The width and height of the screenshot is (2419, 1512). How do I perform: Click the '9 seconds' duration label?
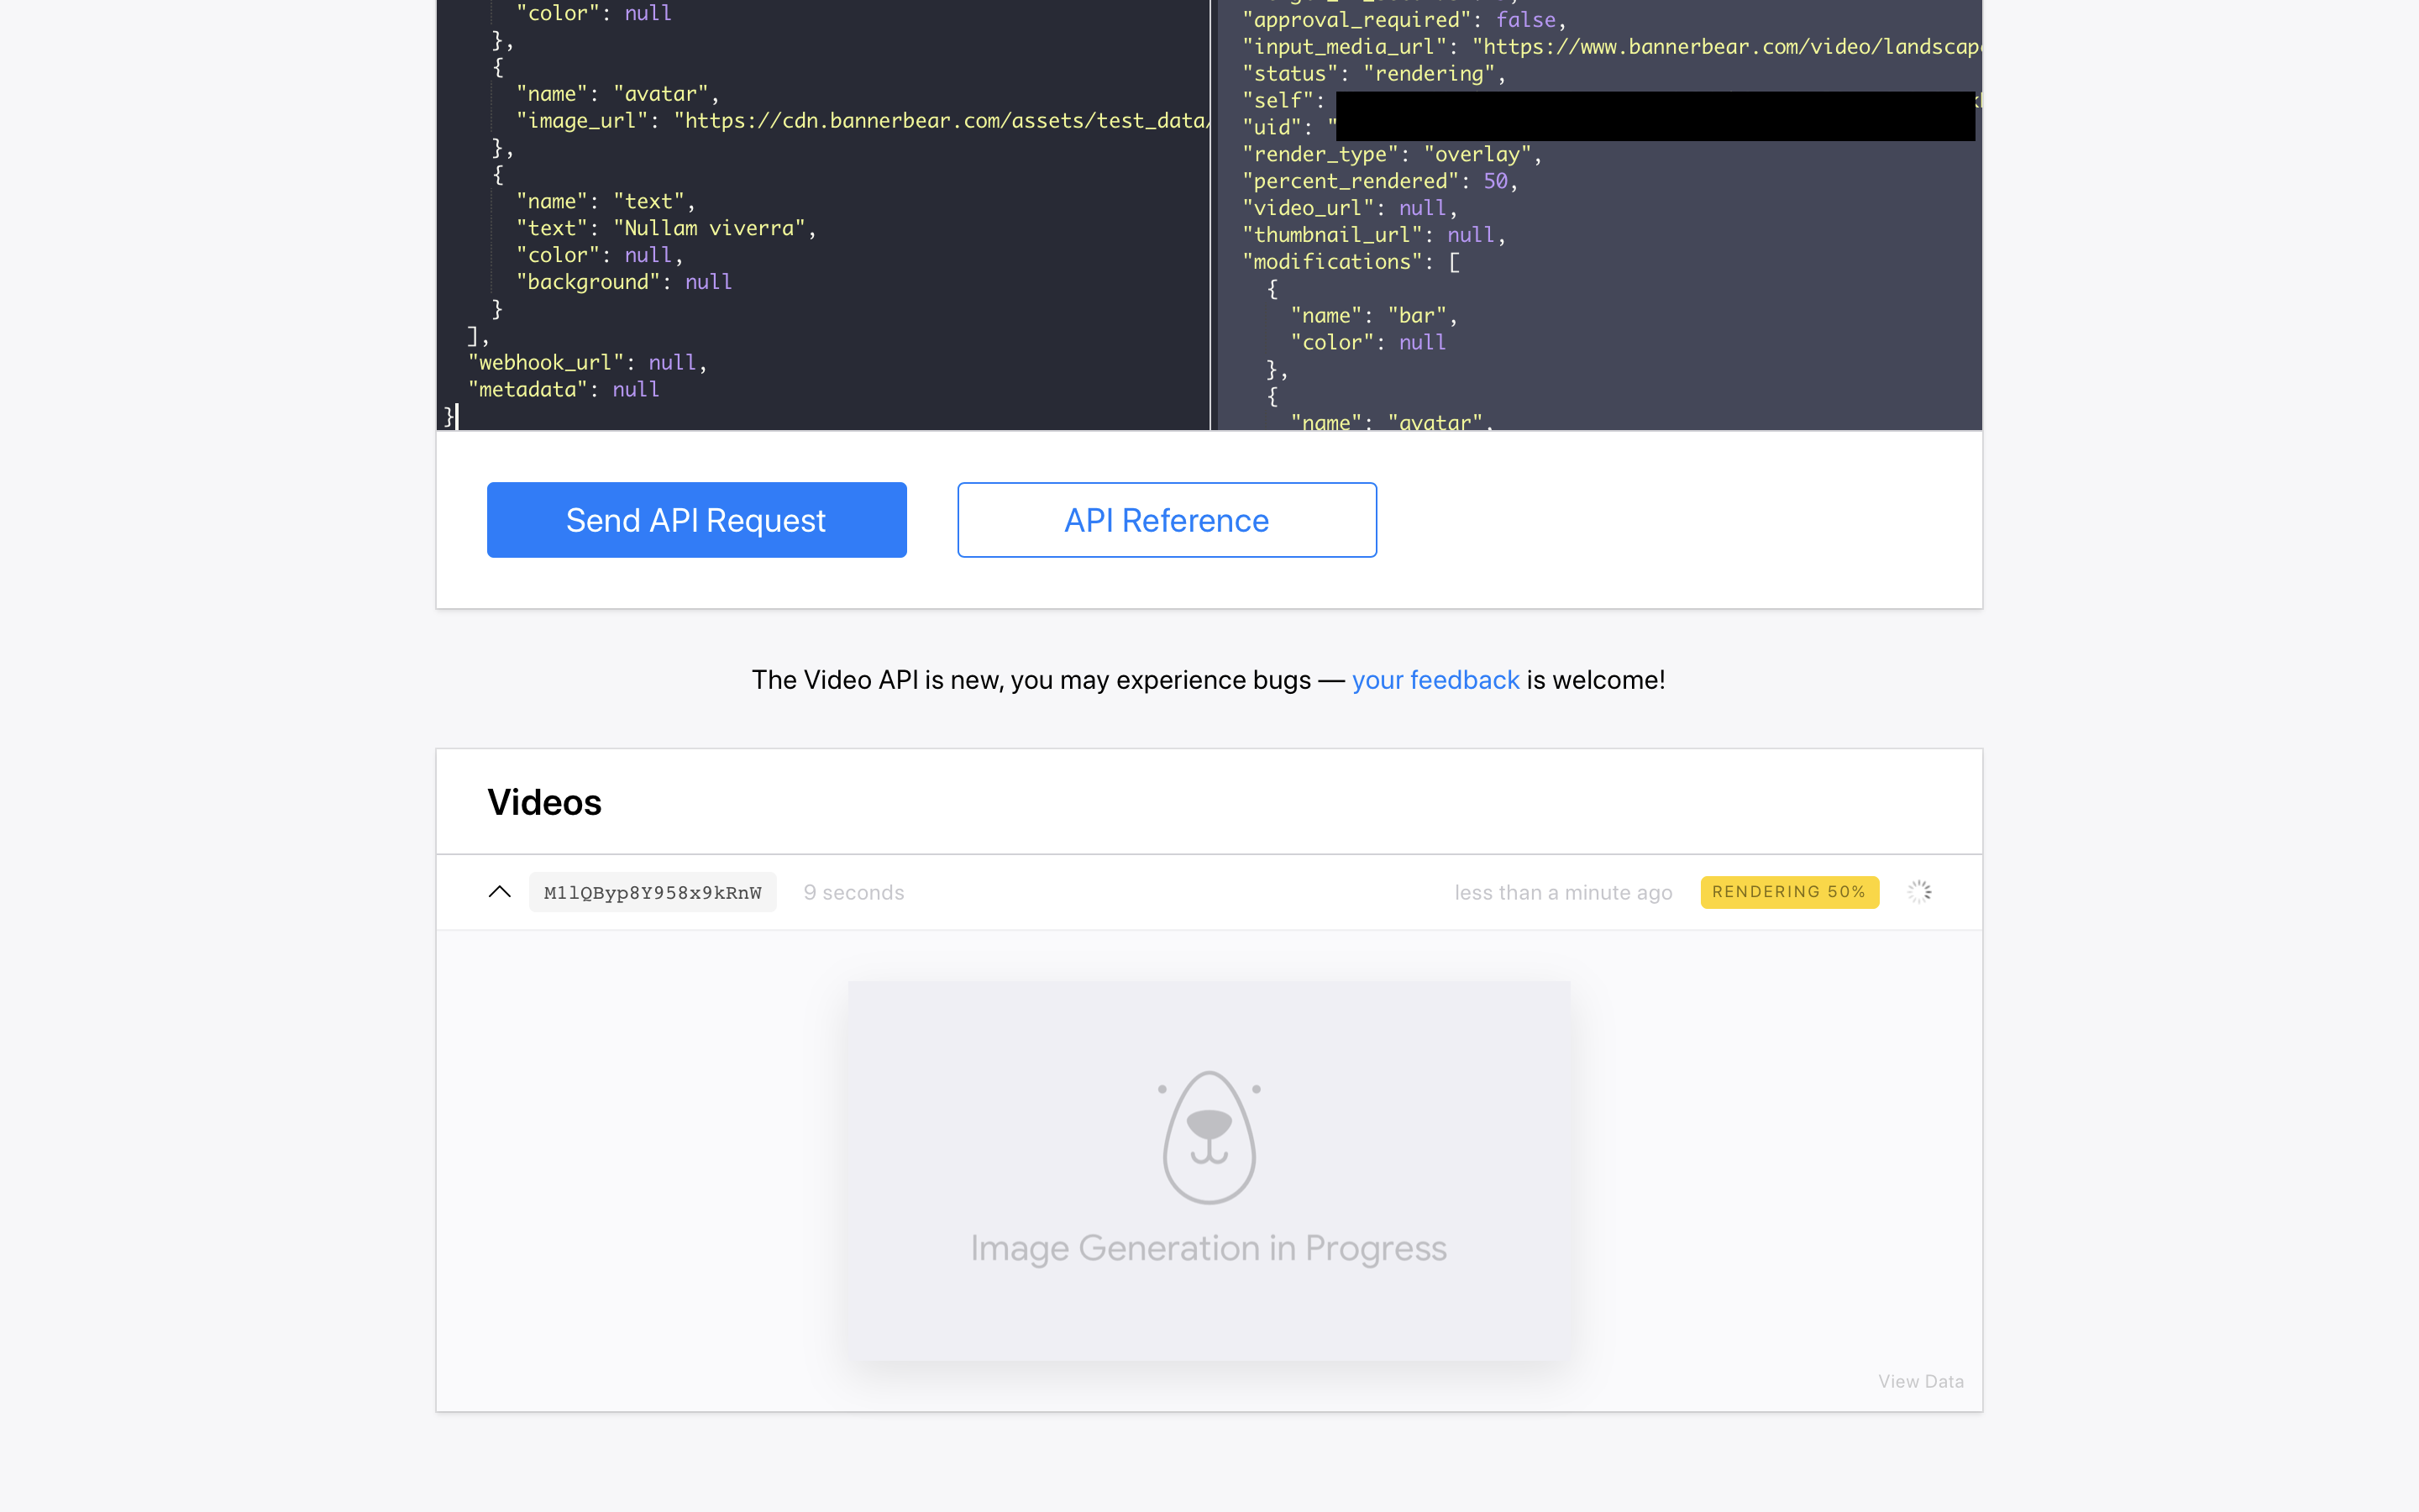853,893
